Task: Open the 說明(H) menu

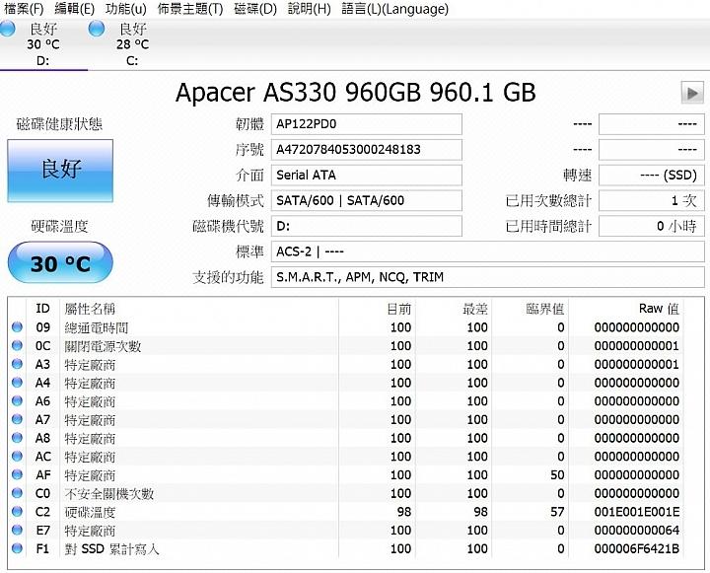Action: [310, 9]
